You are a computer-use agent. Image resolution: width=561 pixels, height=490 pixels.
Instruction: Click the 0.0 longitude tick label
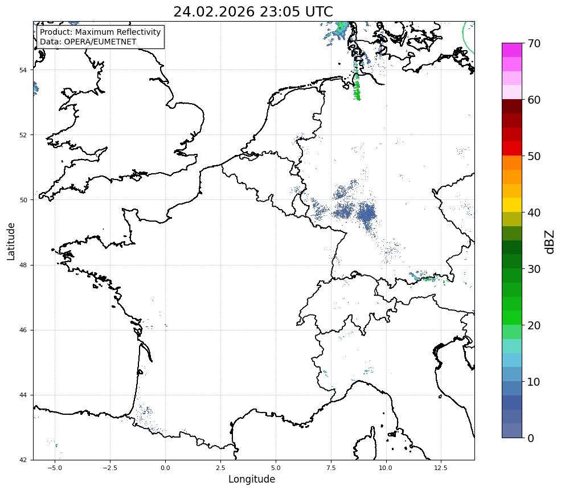click(x=165, y=468)
